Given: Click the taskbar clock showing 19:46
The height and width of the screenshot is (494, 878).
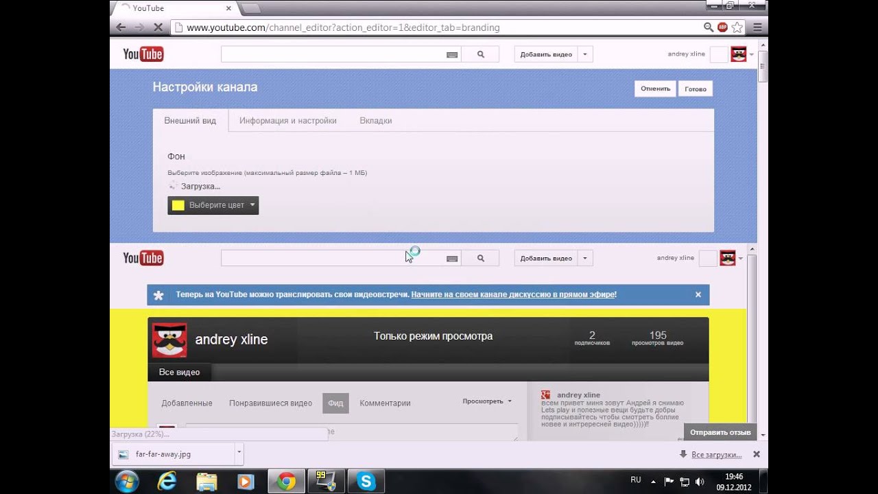Looking at the screenshot, I should point(734,482).
